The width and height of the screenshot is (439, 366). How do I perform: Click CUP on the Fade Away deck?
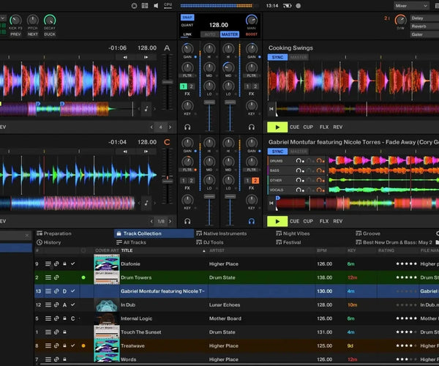(308, 221)
